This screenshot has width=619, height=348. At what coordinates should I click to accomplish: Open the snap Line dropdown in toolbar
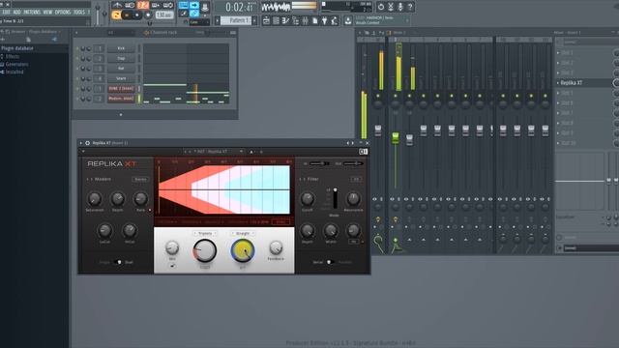coord(199,22)
